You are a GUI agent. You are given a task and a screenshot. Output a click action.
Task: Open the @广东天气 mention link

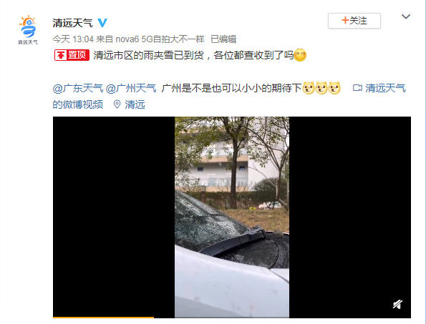pyautogui.click(x=78, y=89)
